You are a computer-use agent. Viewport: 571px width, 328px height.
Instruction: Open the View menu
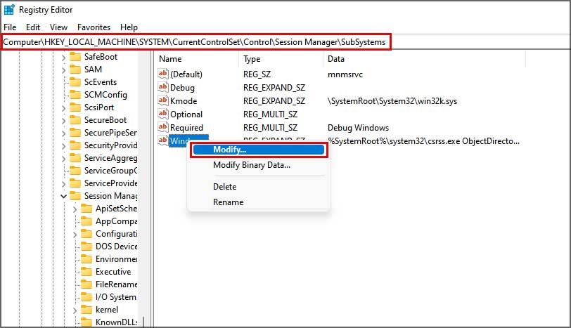(x=58, y=27)
